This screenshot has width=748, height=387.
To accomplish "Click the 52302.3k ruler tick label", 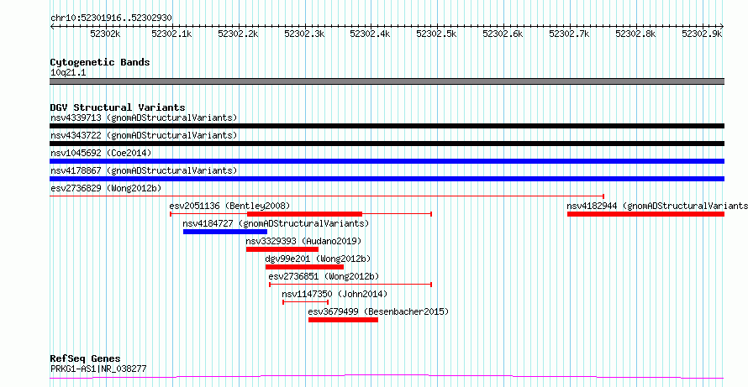I will pos(304,34).
